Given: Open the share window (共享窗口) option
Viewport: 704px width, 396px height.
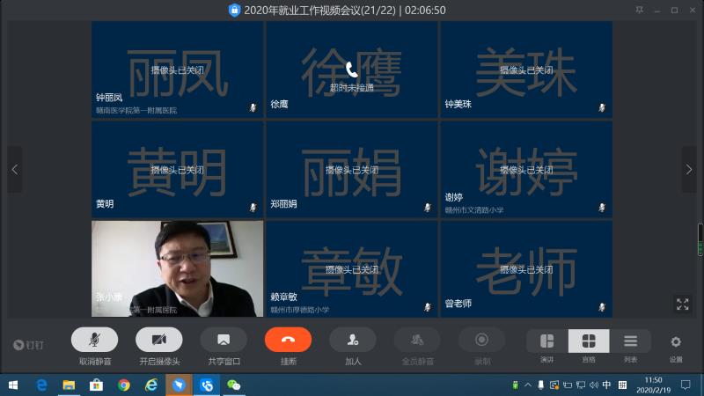Looking at the screenshot, I should coord(224,340).
